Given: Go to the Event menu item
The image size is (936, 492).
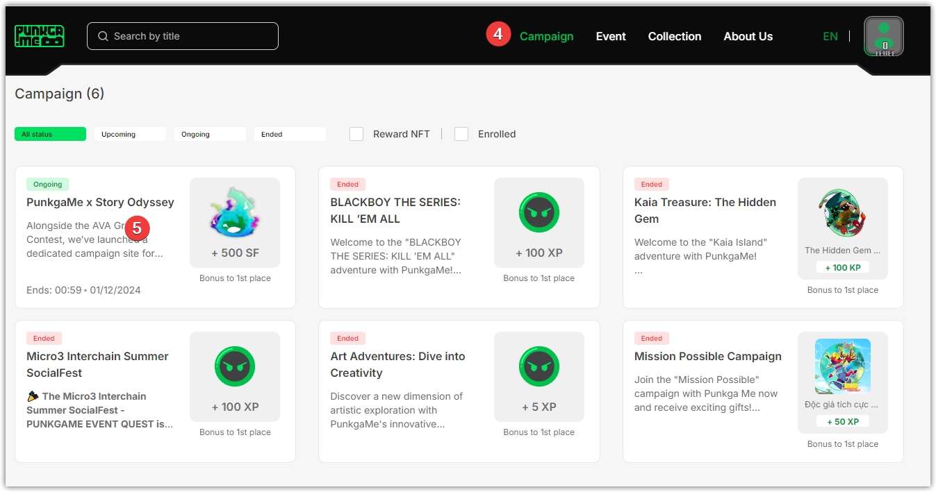Looking at the screenshot, I should click(x=611, y=36).
